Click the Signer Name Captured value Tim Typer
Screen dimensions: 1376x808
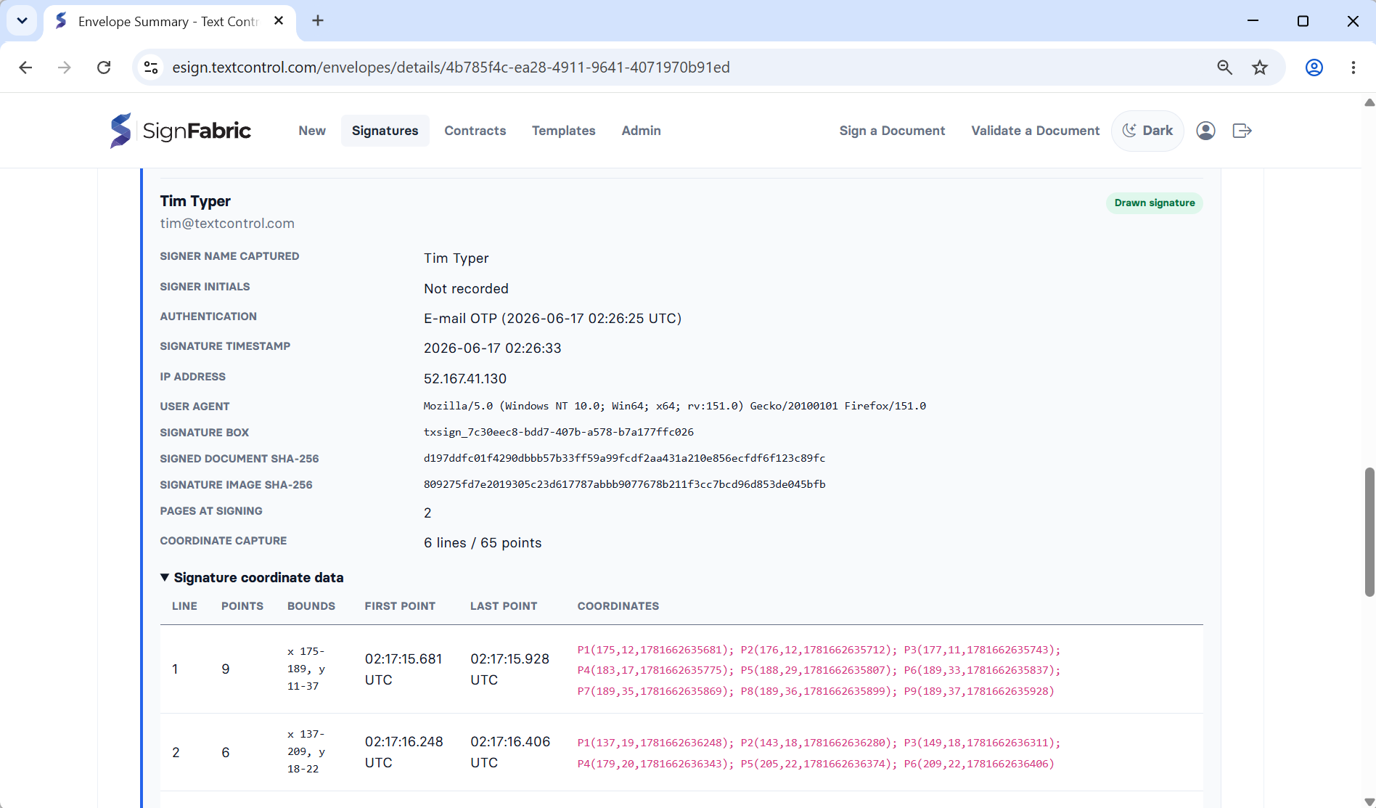[x=456, y=258]
